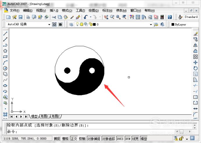The image size is (201, 143).
Task: Select the Revision Cloud tool
Action: click(x=5, y=74)
